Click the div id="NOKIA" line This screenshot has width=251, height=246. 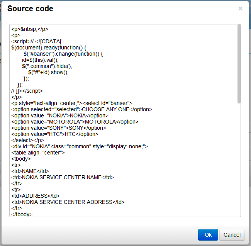coord(80,146)
